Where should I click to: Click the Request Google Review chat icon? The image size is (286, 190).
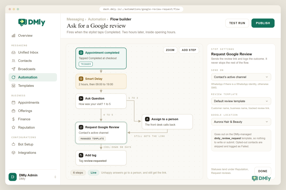(x=81, y=127)
